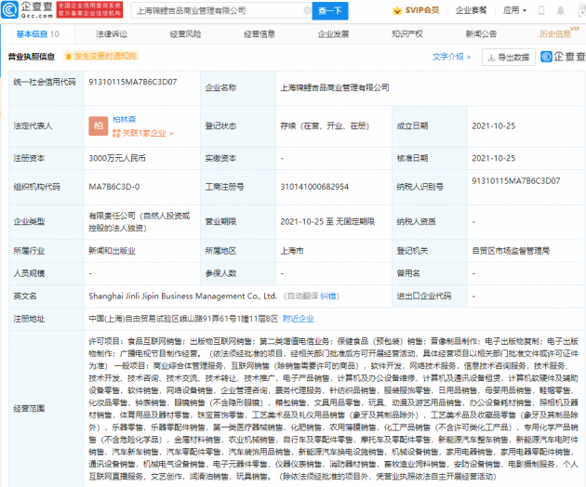Switch to the 经营风险 tab
Image resolution: width=586 pixels, height=487 pixels.
(x=184, y=33)
